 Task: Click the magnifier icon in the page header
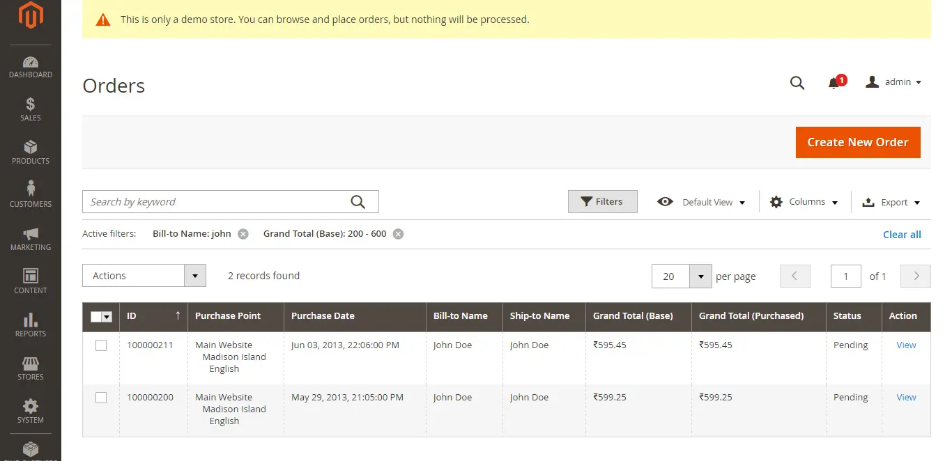797,83
